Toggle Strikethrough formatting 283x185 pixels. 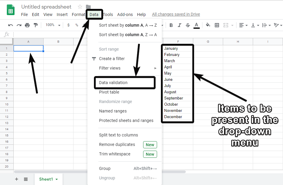188,25
